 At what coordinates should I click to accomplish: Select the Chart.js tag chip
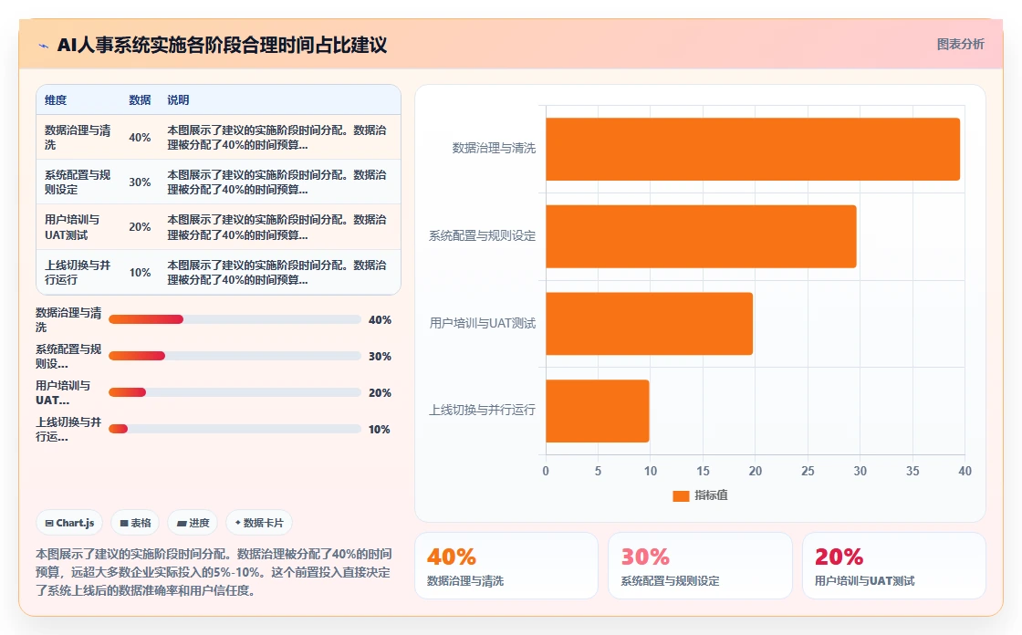point(69,523)
